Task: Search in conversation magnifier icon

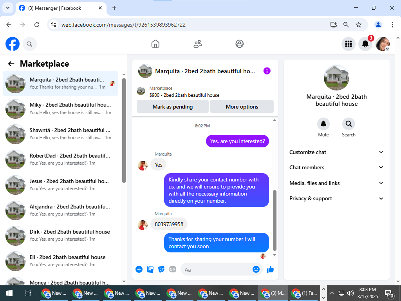Action: click(349, 124)
